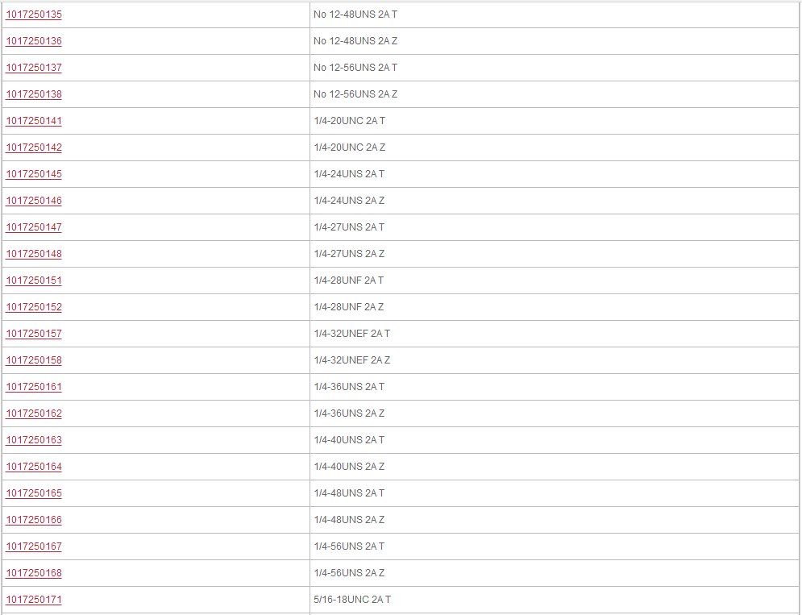Image resolution: width=802 pixels, height=615 pixels.
Task: Click part number 1017250151
Action: coord(34,280)
